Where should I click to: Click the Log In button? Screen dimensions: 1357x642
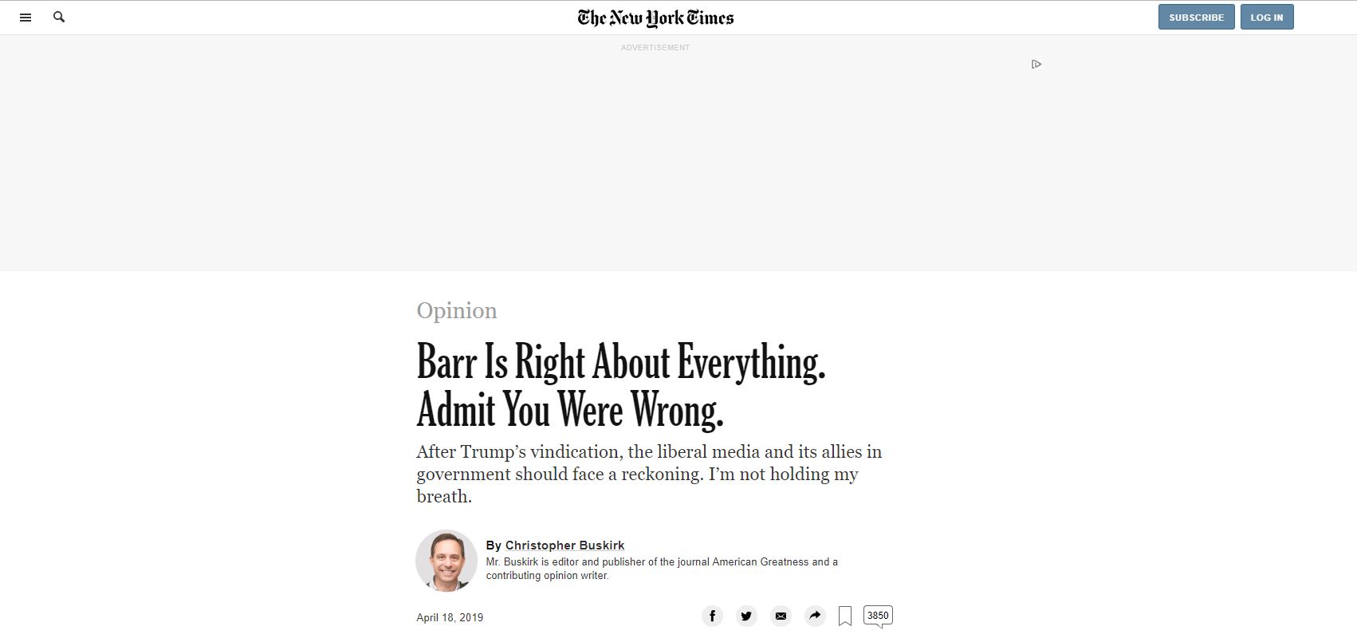pyautogui.click(x=1266, y=18)
